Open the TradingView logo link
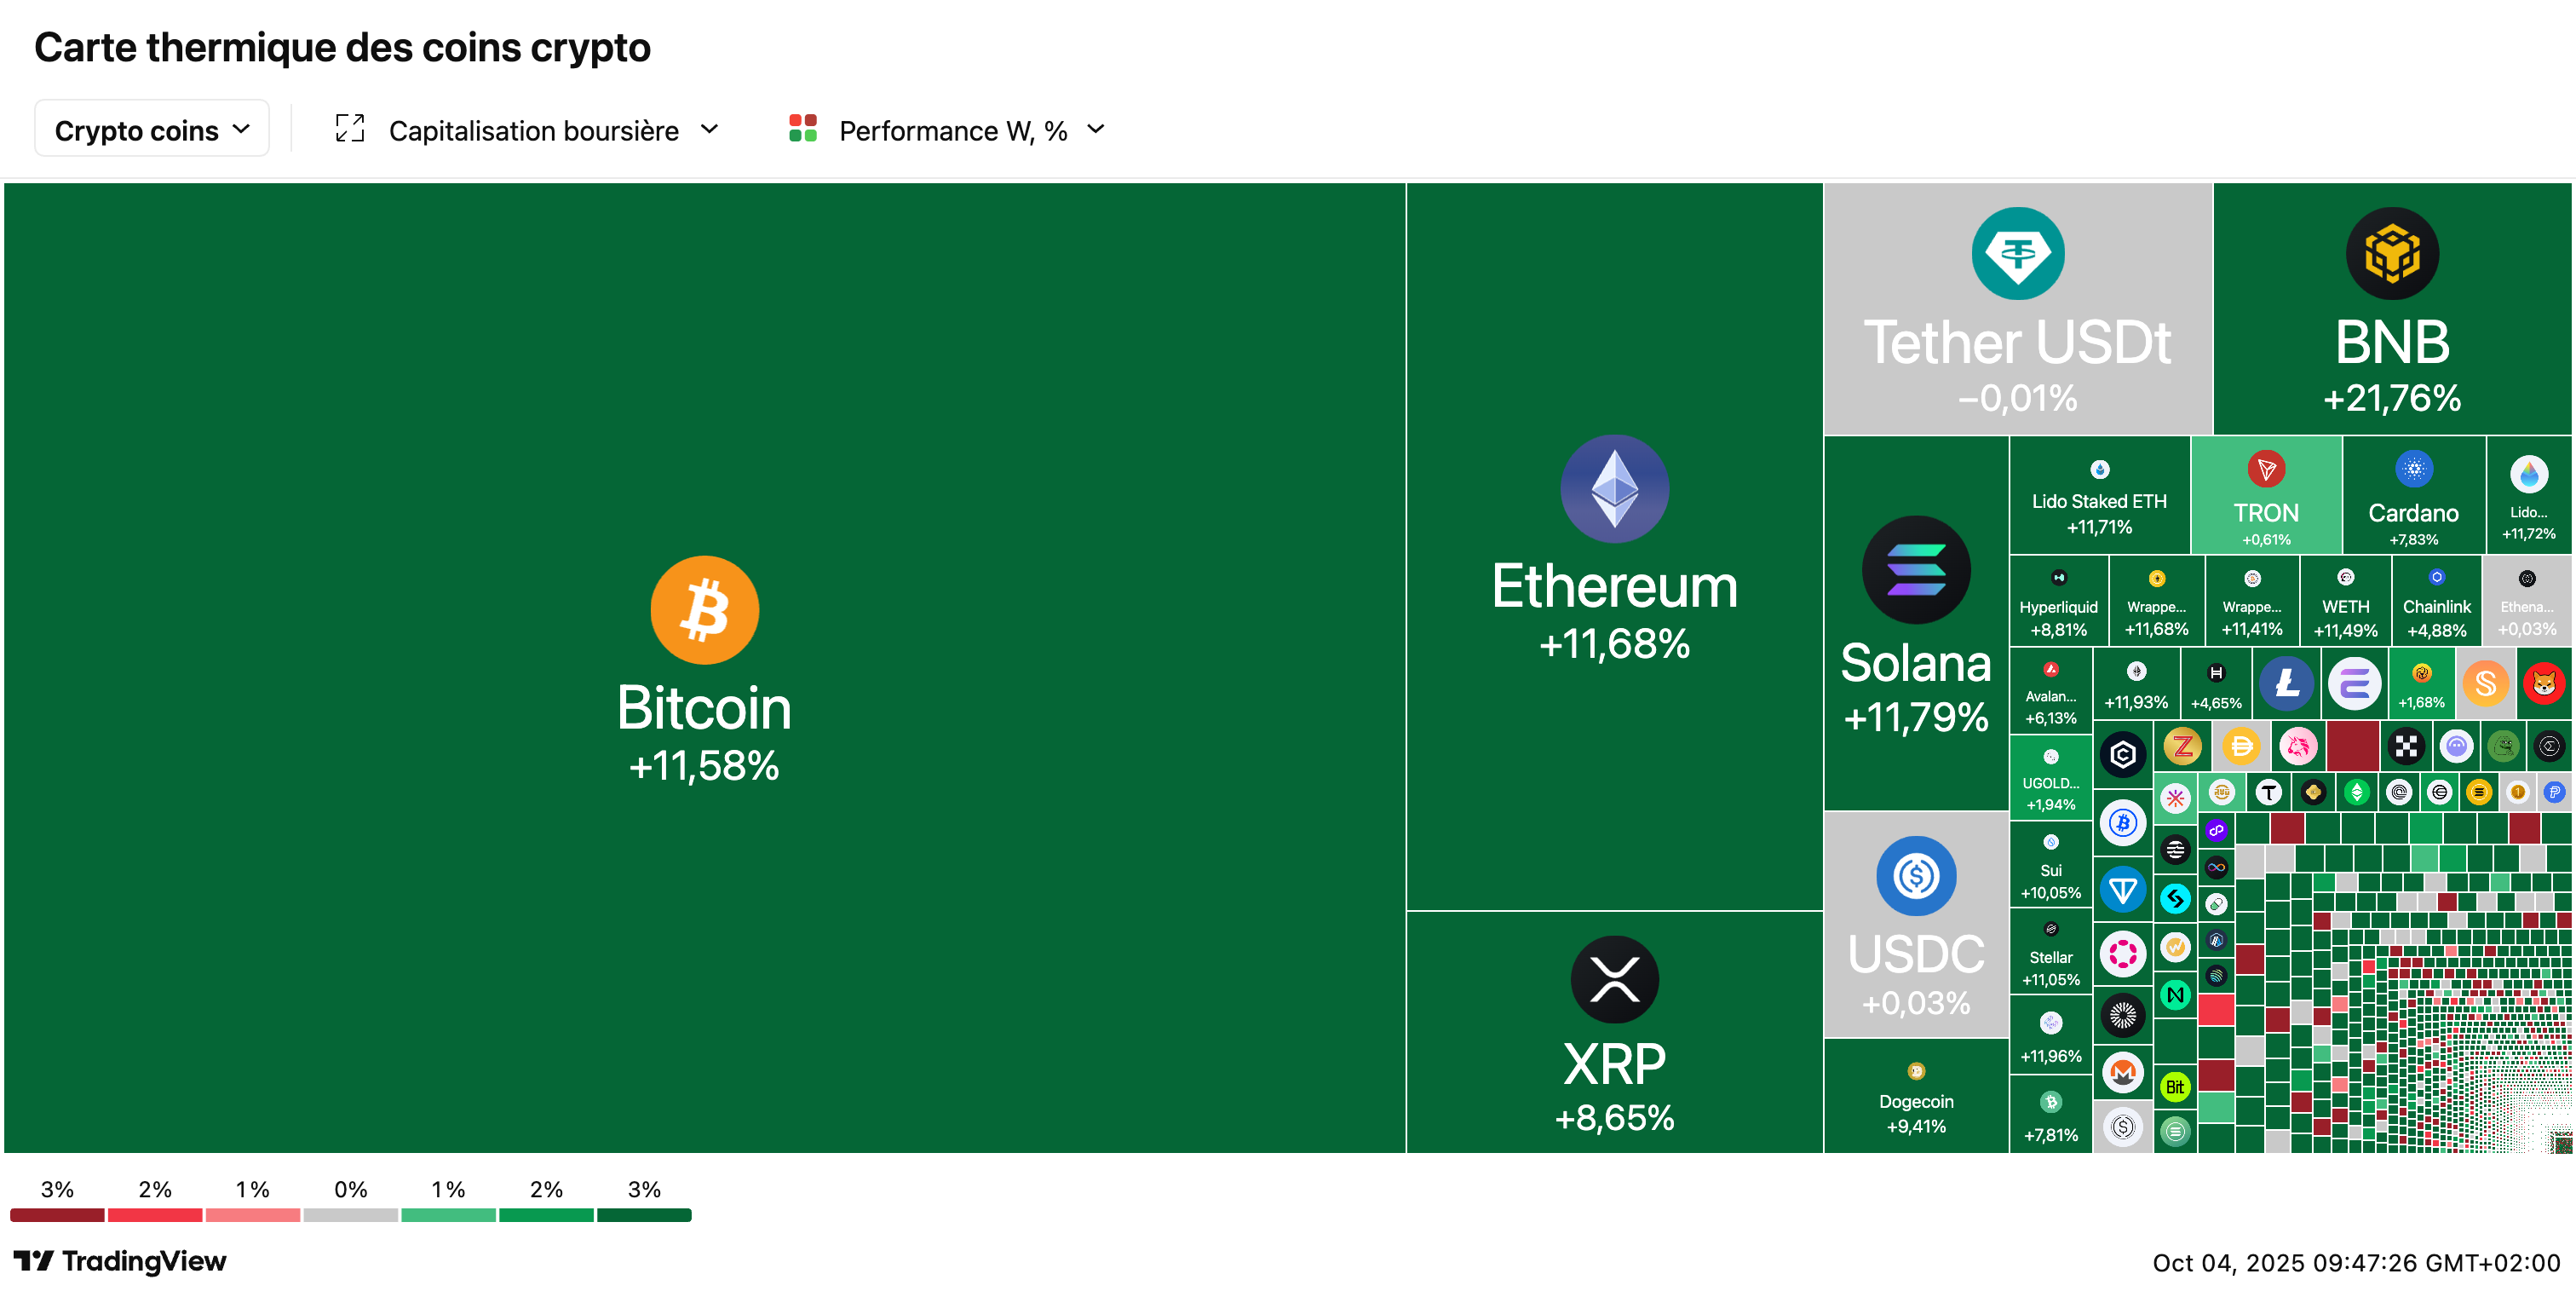 click(x=120, y=1261)
